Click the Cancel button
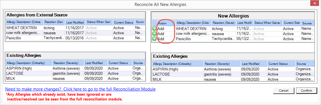This screenshot has width=321, height=105. pyautogui.click(x=284, y=91)
